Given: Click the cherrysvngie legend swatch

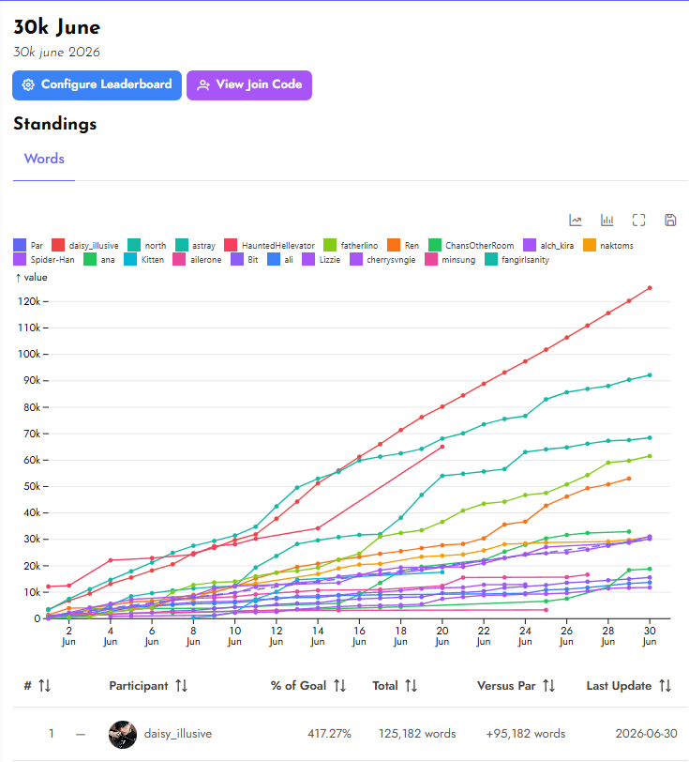Looking at the screenshot, I should [x=356, y=260].
